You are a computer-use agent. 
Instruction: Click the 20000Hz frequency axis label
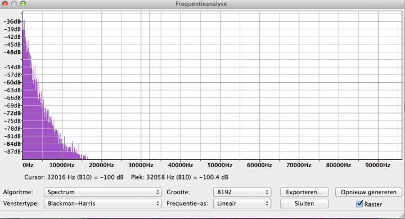point(101,165)
